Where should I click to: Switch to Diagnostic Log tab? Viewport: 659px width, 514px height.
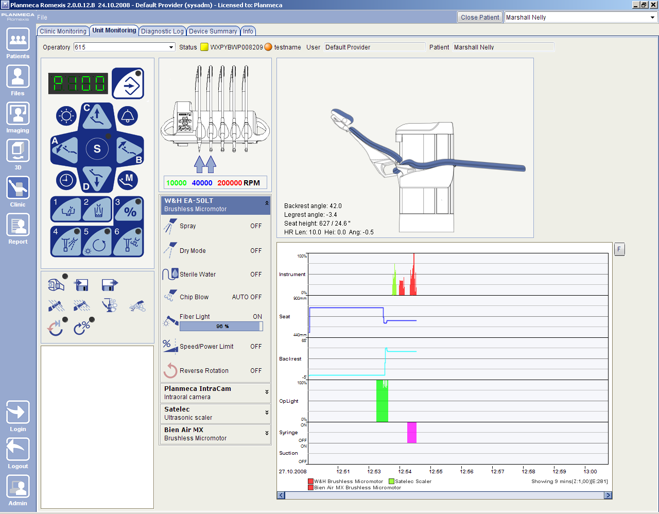[162, 31]
